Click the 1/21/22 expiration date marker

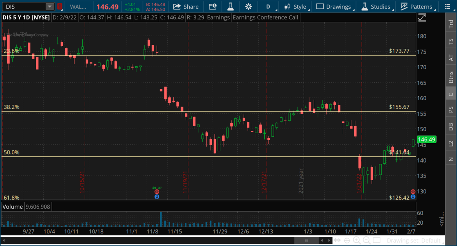click(359, 183)
